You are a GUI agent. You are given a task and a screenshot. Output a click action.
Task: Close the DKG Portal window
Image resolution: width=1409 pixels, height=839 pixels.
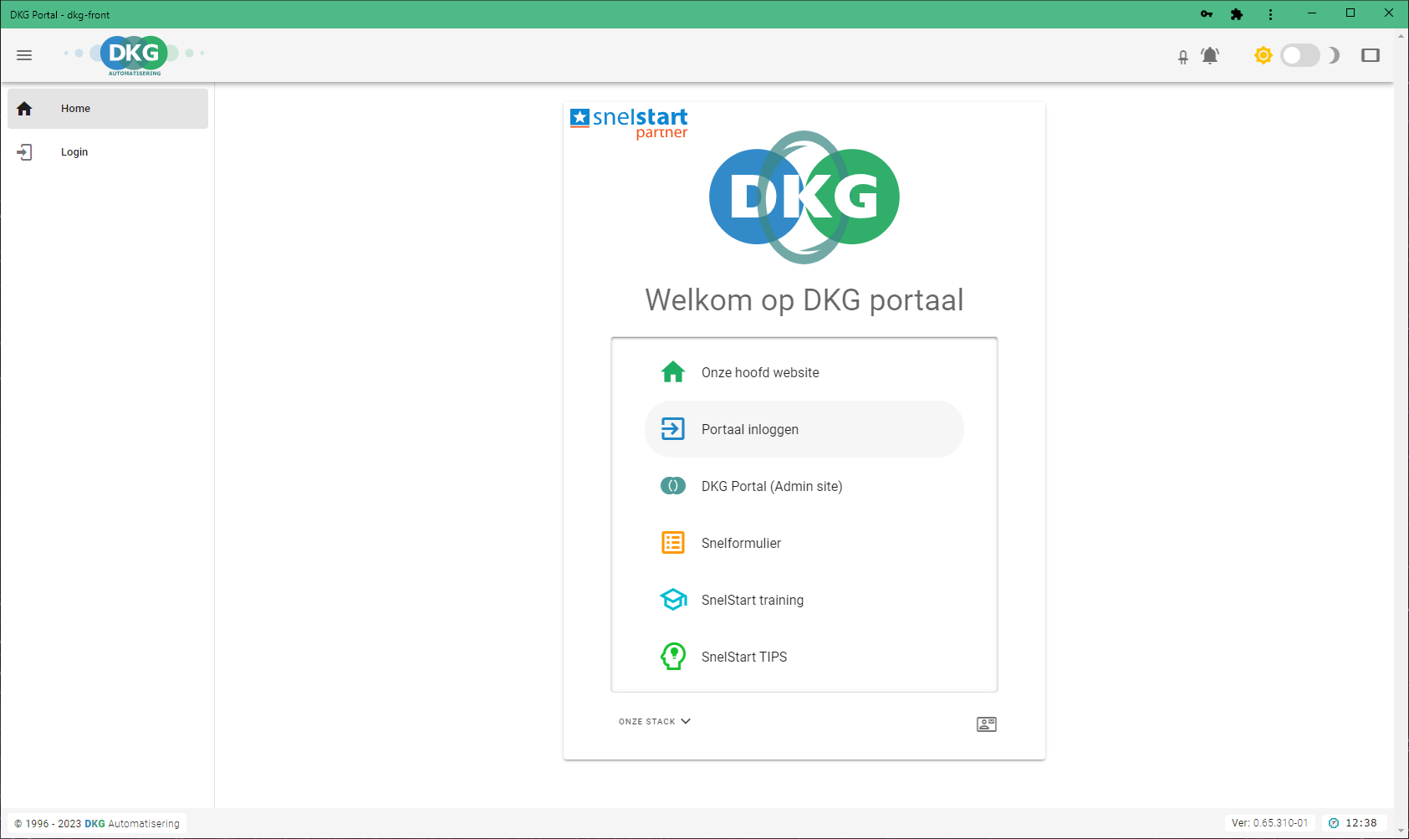[1389, 13]
